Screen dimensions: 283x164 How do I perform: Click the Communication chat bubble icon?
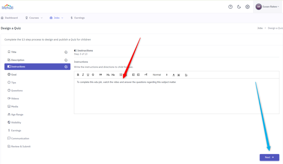[9, 138]
